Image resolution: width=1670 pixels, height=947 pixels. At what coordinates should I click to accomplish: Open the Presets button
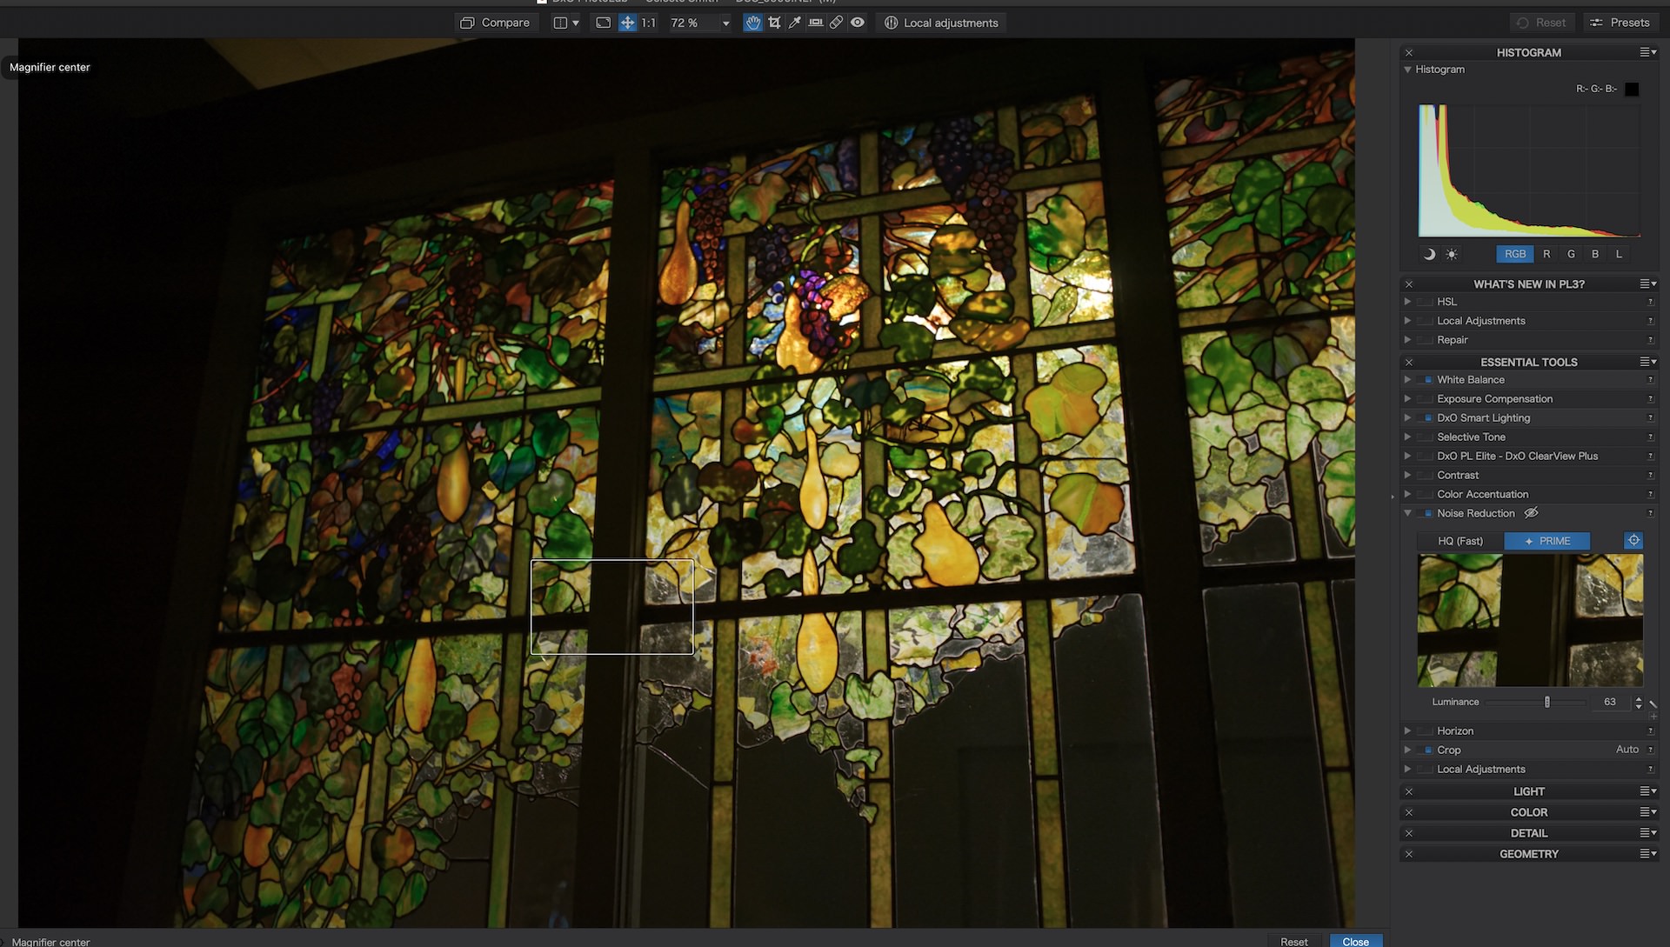click(1620, 23)
